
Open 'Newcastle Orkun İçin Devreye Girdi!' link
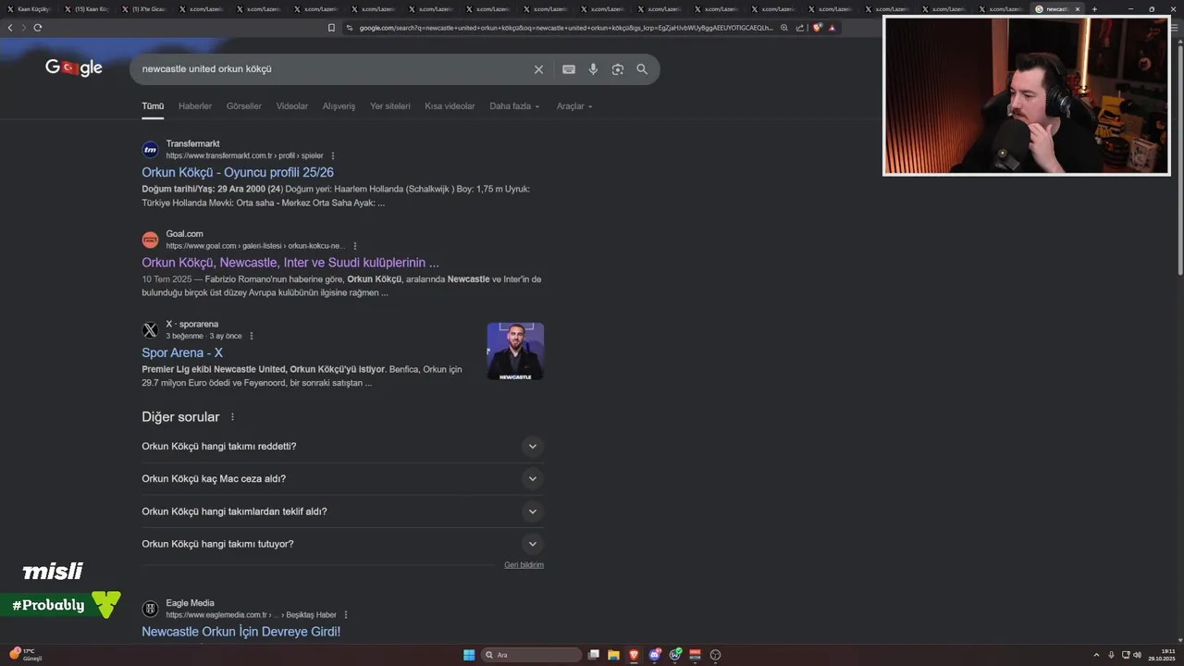pos(241,632)
